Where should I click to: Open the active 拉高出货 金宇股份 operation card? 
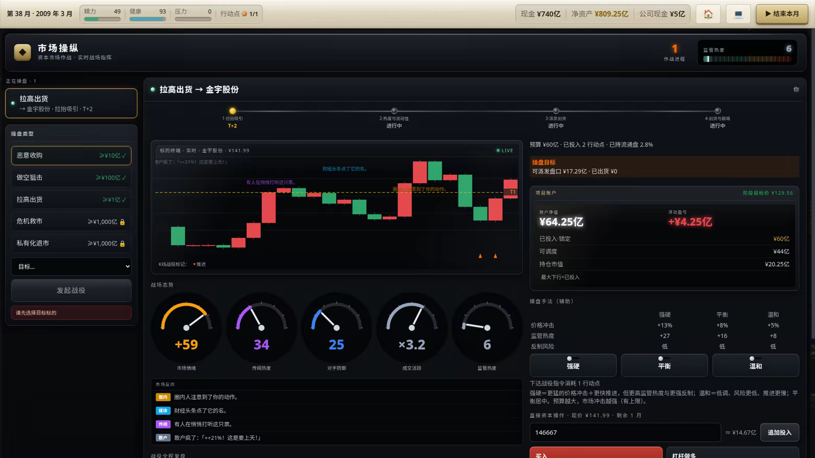[71, 103]
